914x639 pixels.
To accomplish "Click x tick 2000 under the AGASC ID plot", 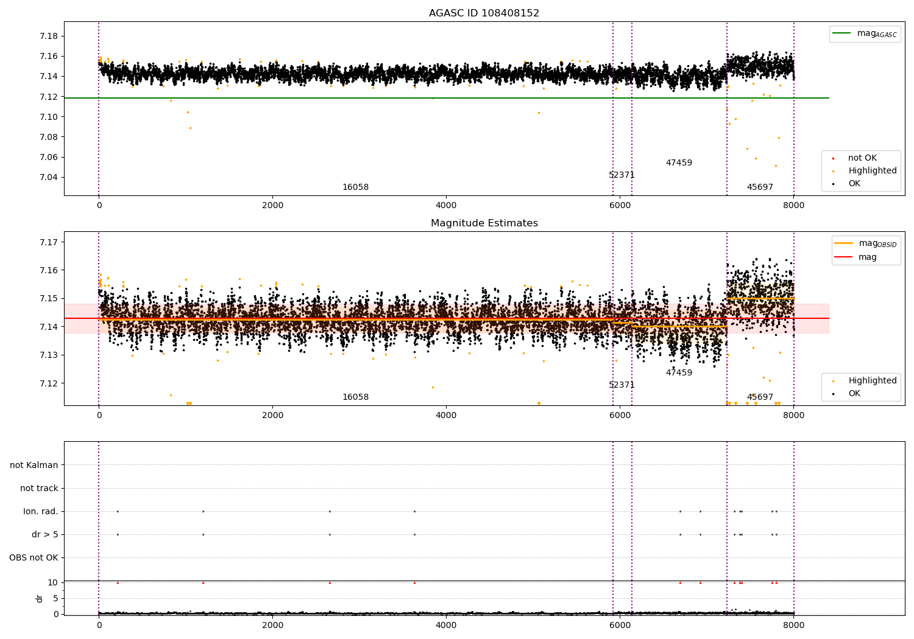I will coord(272,205).
